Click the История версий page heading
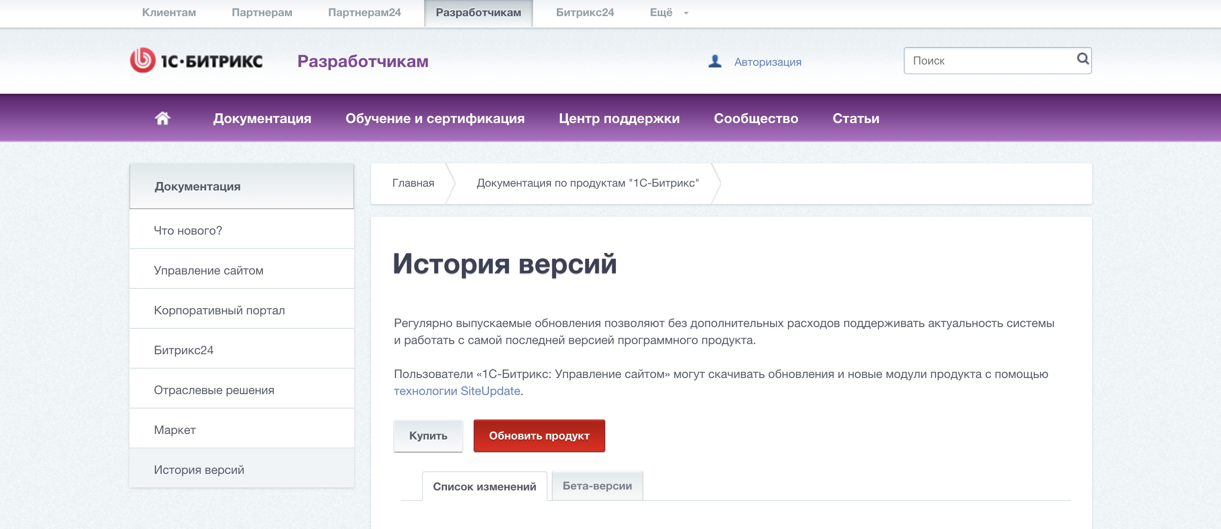1221x529 pixels. click(x=505, y=263)
